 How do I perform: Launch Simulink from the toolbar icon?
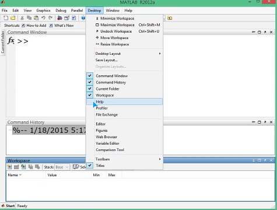click(x=59, y=18)
